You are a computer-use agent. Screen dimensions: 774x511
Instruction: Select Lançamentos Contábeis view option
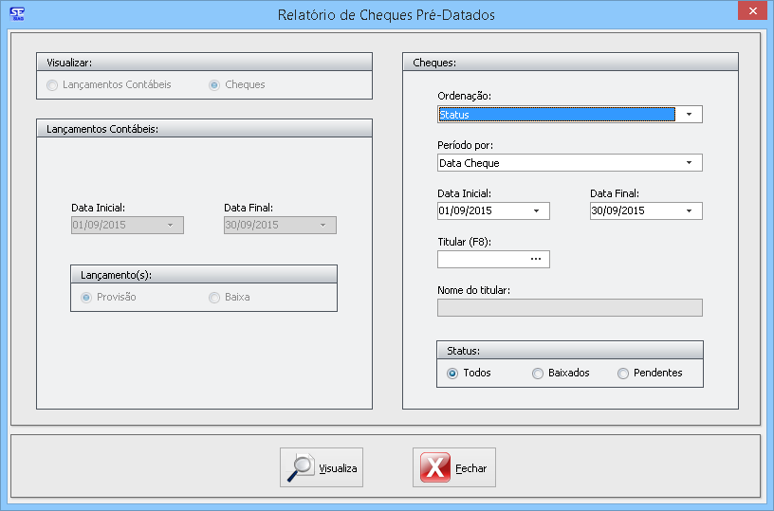(x=52, y=85)
